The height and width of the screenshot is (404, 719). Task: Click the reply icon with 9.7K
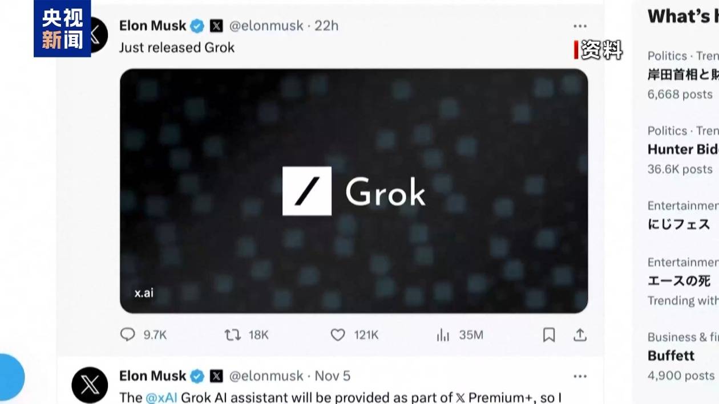(x=127, y=334)
